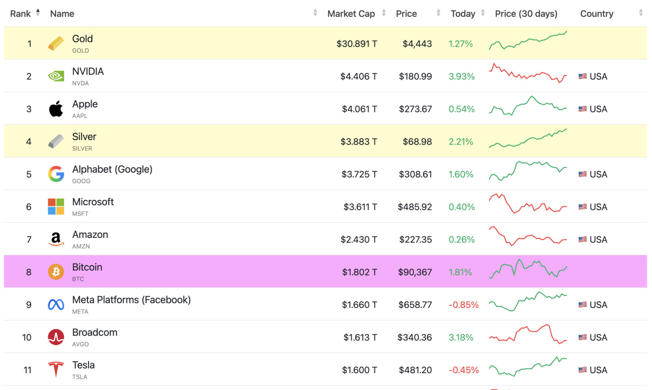This screenshot has width=652, height=390.
Task: Click the "GOOG" ticker symbol
Action: click(x=81, y=181)
